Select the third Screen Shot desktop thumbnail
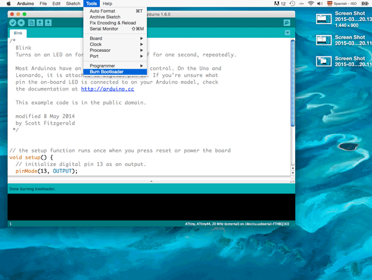This screenshot has height=280, width=372. (x=324, y=61)
